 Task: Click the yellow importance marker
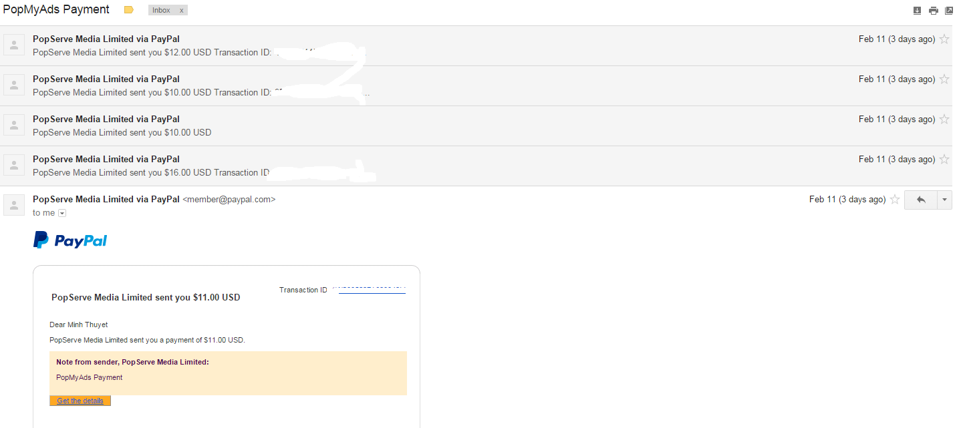coord(129,10)
